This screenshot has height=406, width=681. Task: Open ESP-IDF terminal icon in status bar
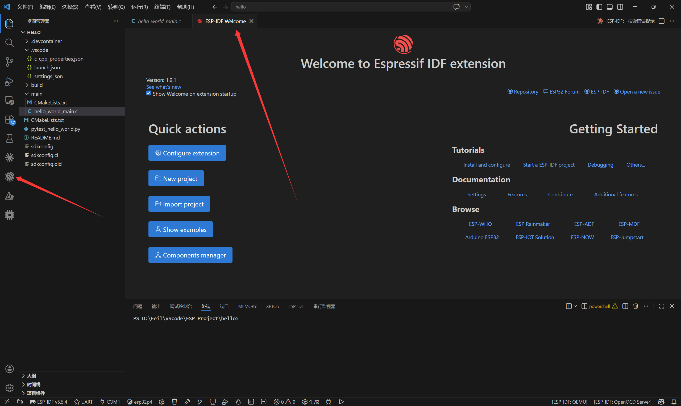point(251,402)
